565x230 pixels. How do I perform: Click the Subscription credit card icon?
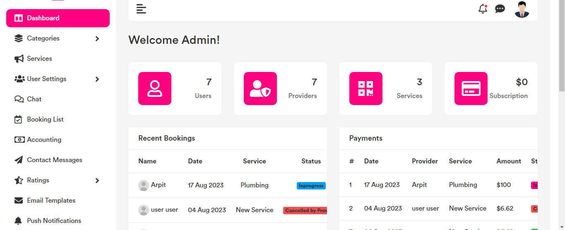coord(471,89)
